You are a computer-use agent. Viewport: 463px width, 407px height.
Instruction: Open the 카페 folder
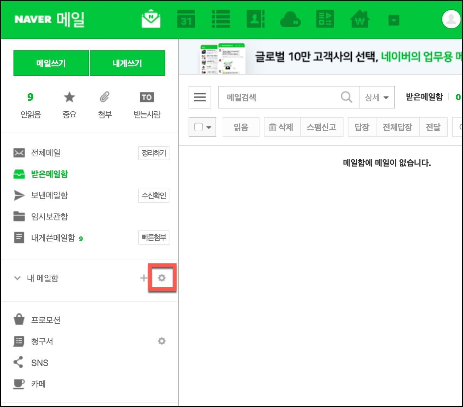38,384
